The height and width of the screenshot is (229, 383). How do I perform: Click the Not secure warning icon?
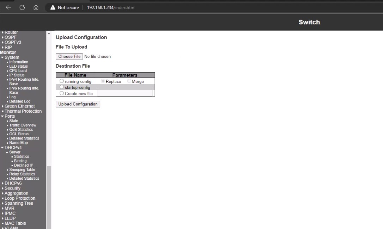coord(53,7)
